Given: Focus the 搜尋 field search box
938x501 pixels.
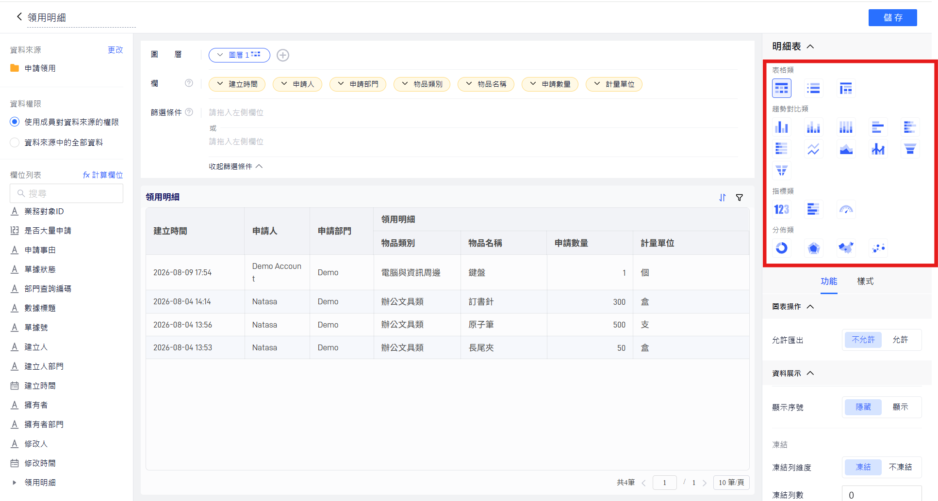Looking at the screenshot, I should coord(66,193).
